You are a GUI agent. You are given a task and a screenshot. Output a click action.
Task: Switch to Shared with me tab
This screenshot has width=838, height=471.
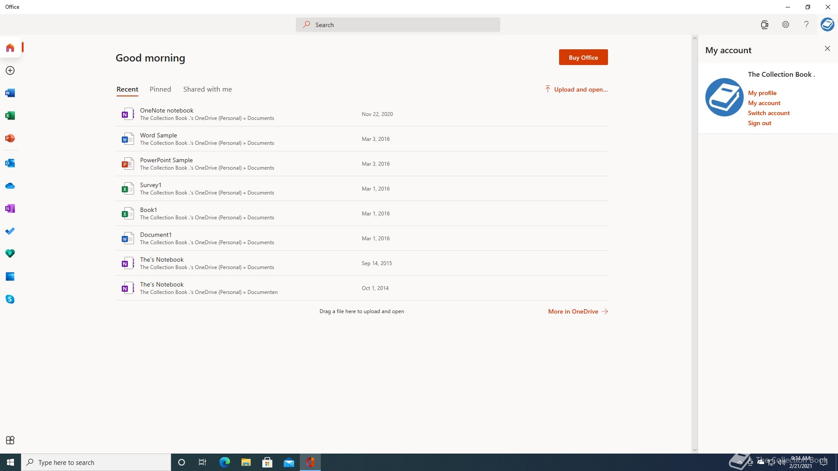[x=207, y=89]
